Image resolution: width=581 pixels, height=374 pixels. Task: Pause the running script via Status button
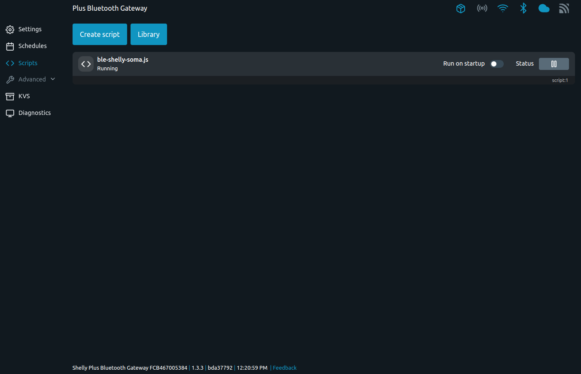pos(554,64)
